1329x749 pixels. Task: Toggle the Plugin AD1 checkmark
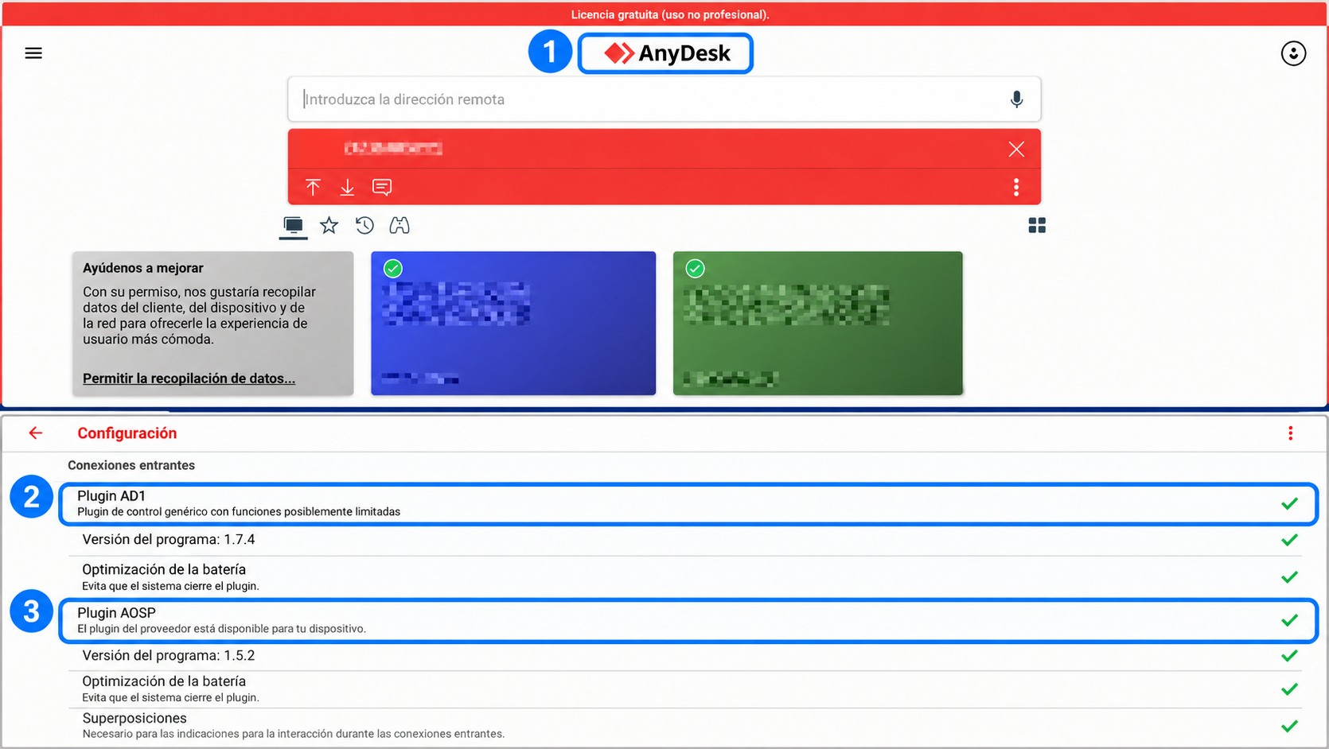tap(1289, 504)
